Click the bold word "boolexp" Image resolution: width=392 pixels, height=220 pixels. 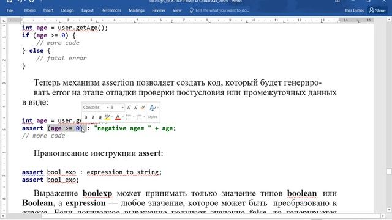coord(97,193)
